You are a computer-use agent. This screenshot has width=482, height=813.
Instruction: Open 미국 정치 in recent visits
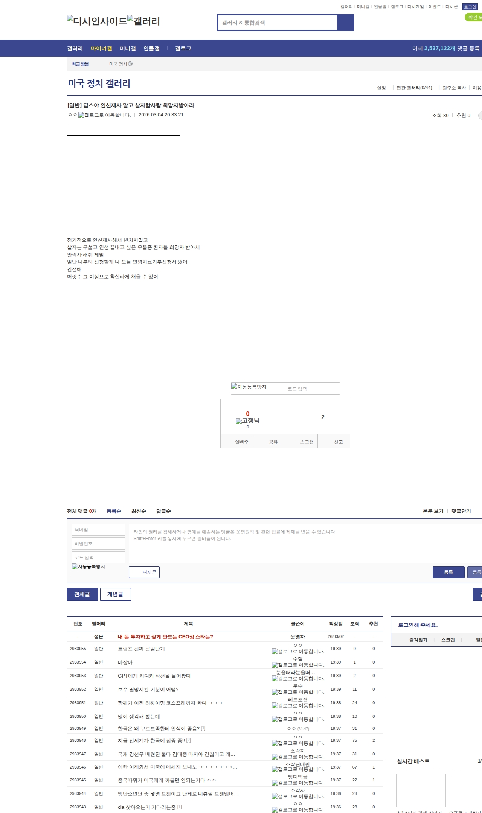(x=120, y=64)
